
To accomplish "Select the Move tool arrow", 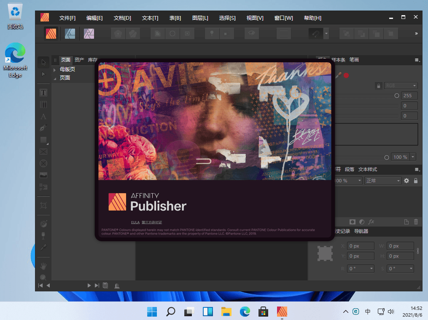I will point(43,62).
